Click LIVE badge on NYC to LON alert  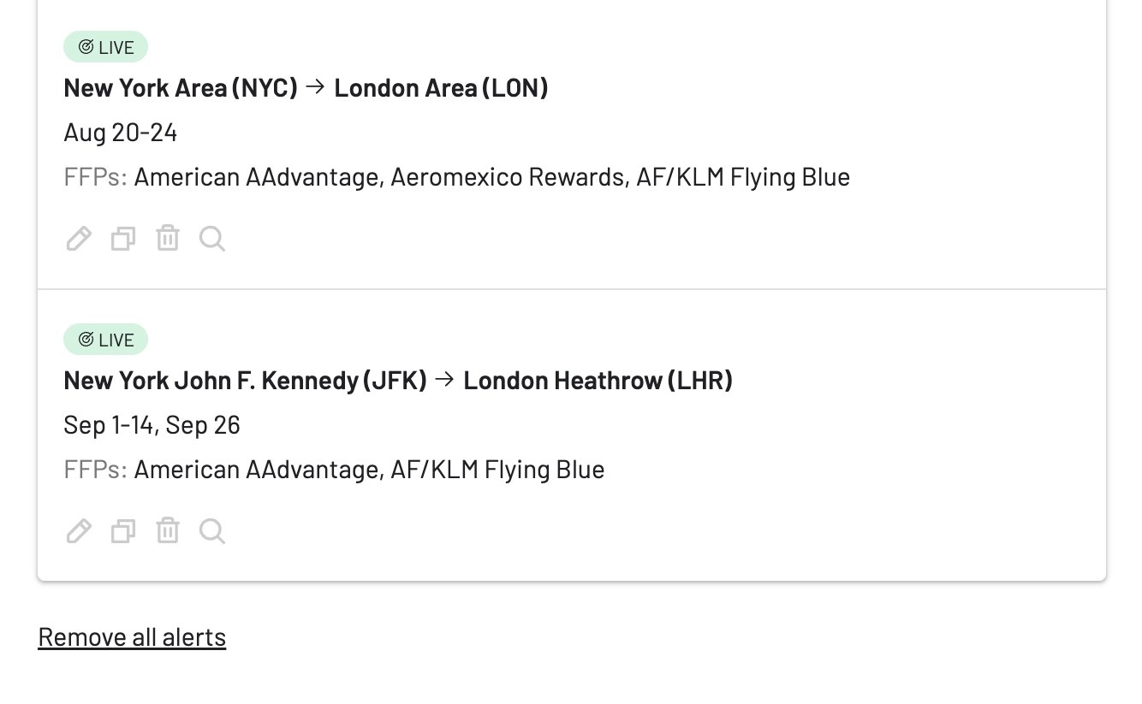pyautogui.click(x=105, y=47)
